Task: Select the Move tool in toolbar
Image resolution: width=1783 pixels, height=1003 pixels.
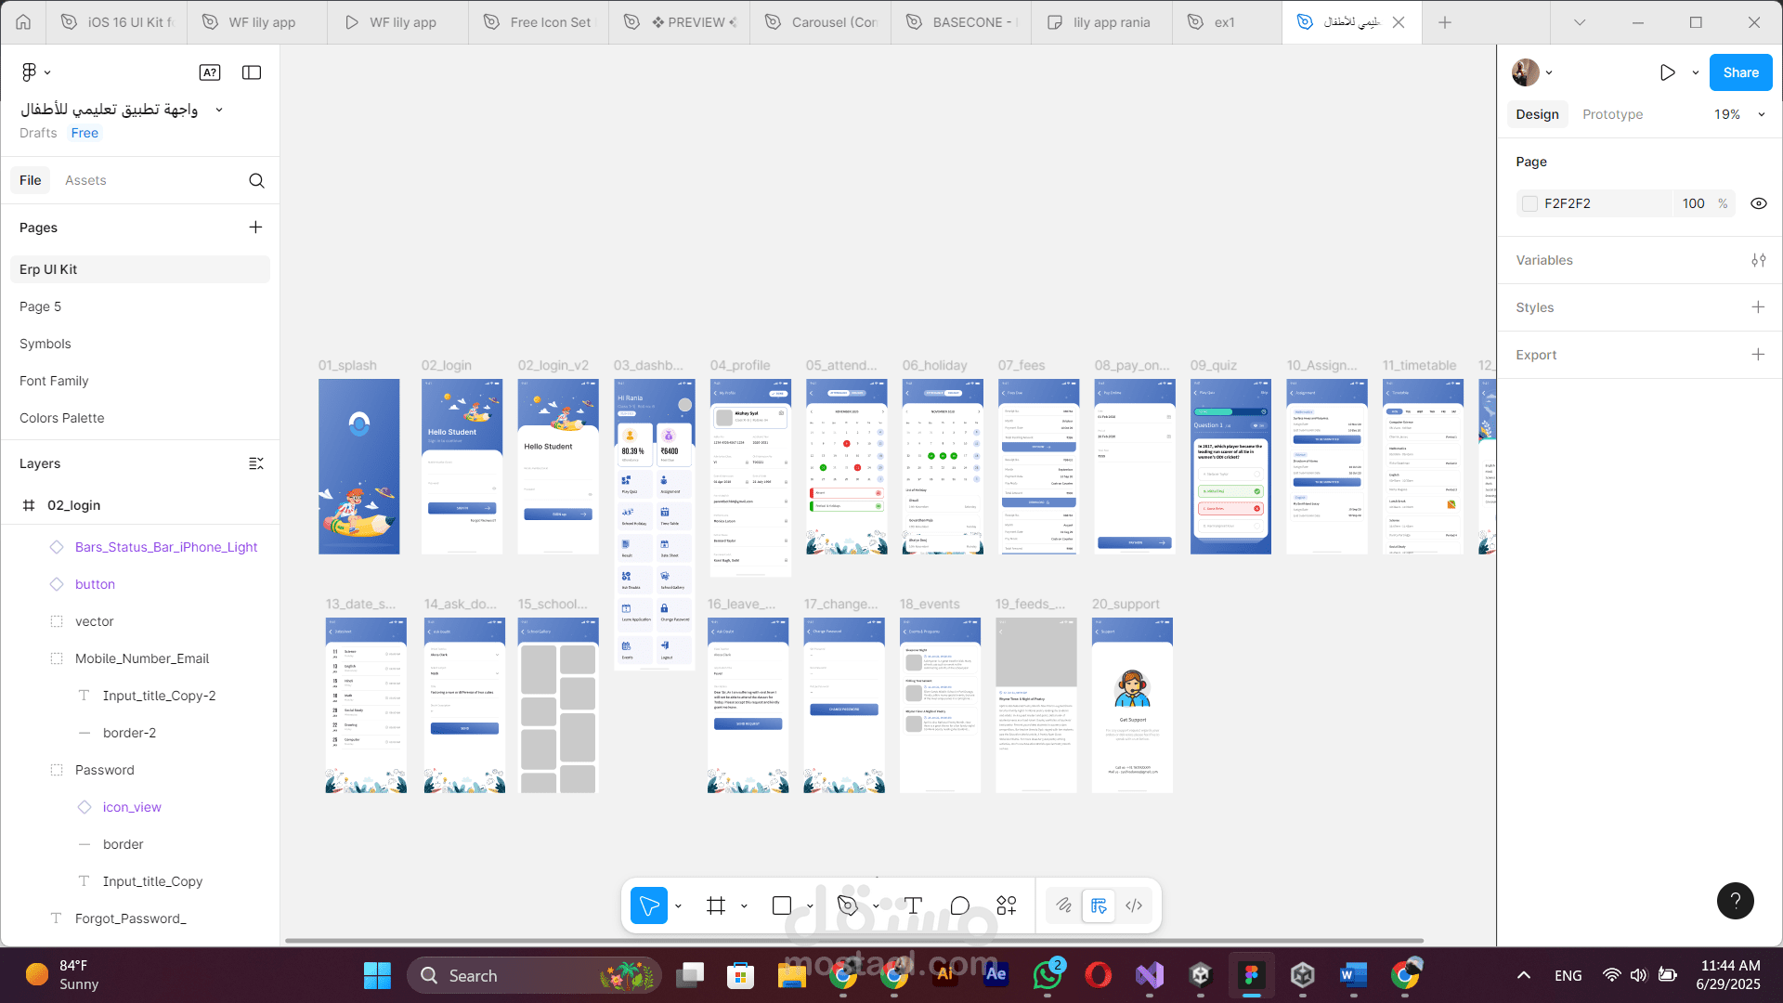Action: pos(649,905)
